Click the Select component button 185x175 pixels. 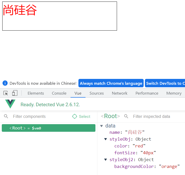81,116
